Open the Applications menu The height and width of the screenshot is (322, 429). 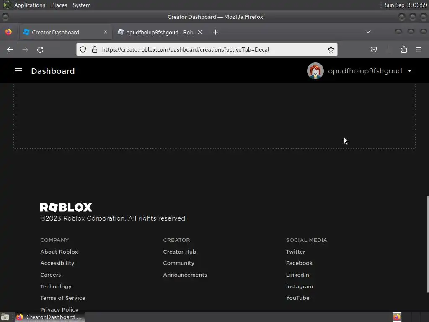tap(30, 5)
